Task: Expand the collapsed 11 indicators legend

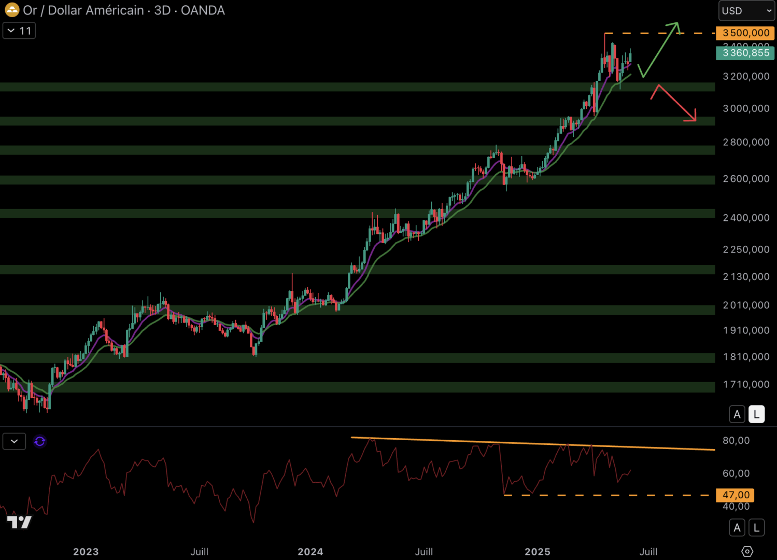Action: (19, 31)
